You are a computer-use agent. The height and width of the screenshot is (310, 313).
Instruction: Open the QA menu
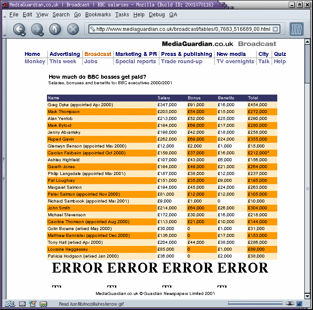(x=173, y=15)
